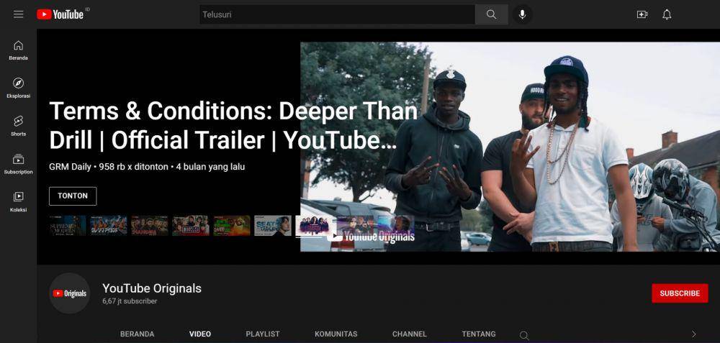Open Subscription in the sidebar

[19, 165]
